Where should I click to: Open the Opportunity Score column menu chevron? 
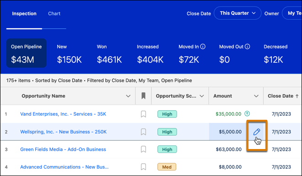click(x=202, y=96)
